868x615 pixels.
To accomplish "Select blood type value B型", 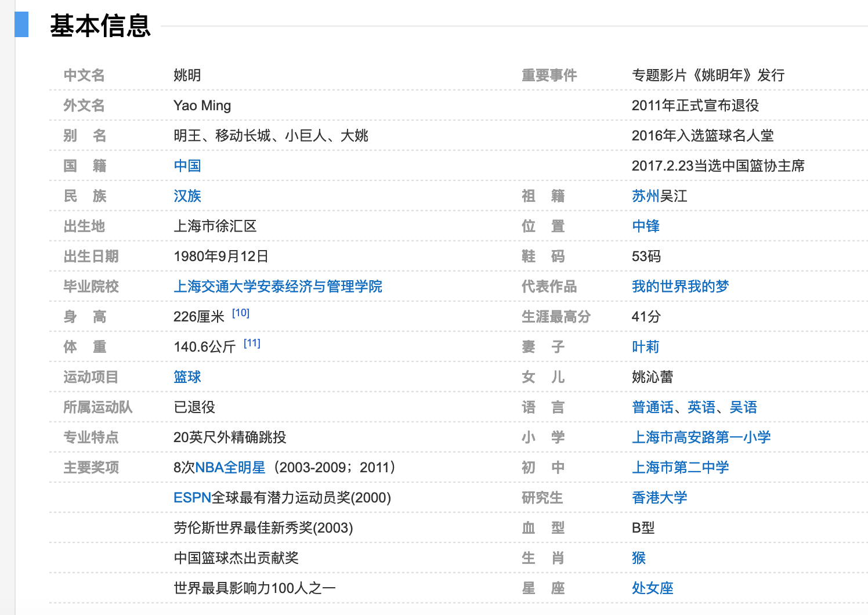I will 643,528.
